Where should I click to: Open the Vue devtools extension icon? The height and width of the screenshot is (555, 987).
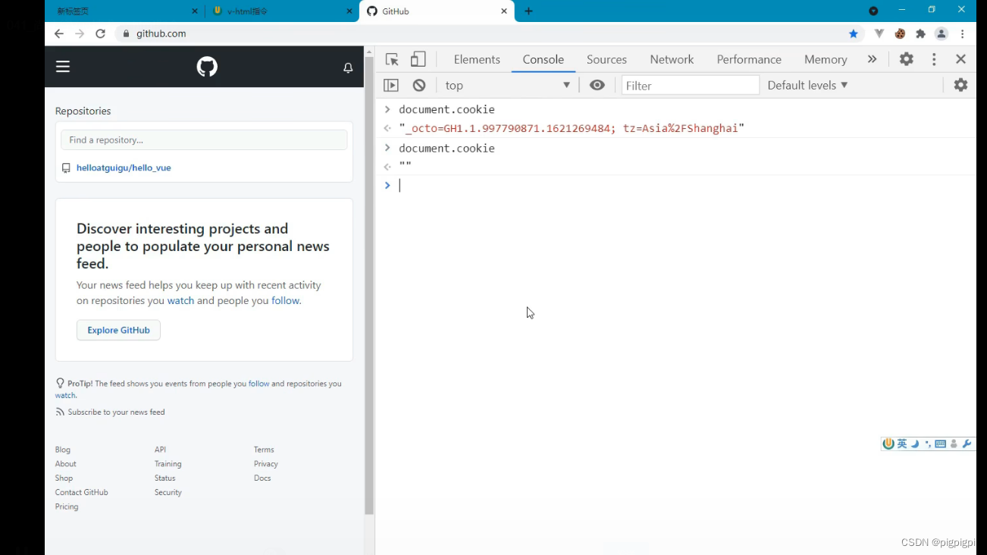(879, 34)
